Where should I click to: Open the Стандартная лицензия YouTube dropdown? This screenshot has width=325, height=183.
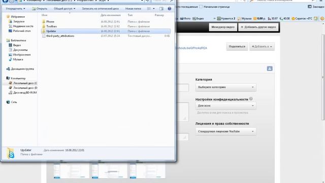[x=225, y=131]
